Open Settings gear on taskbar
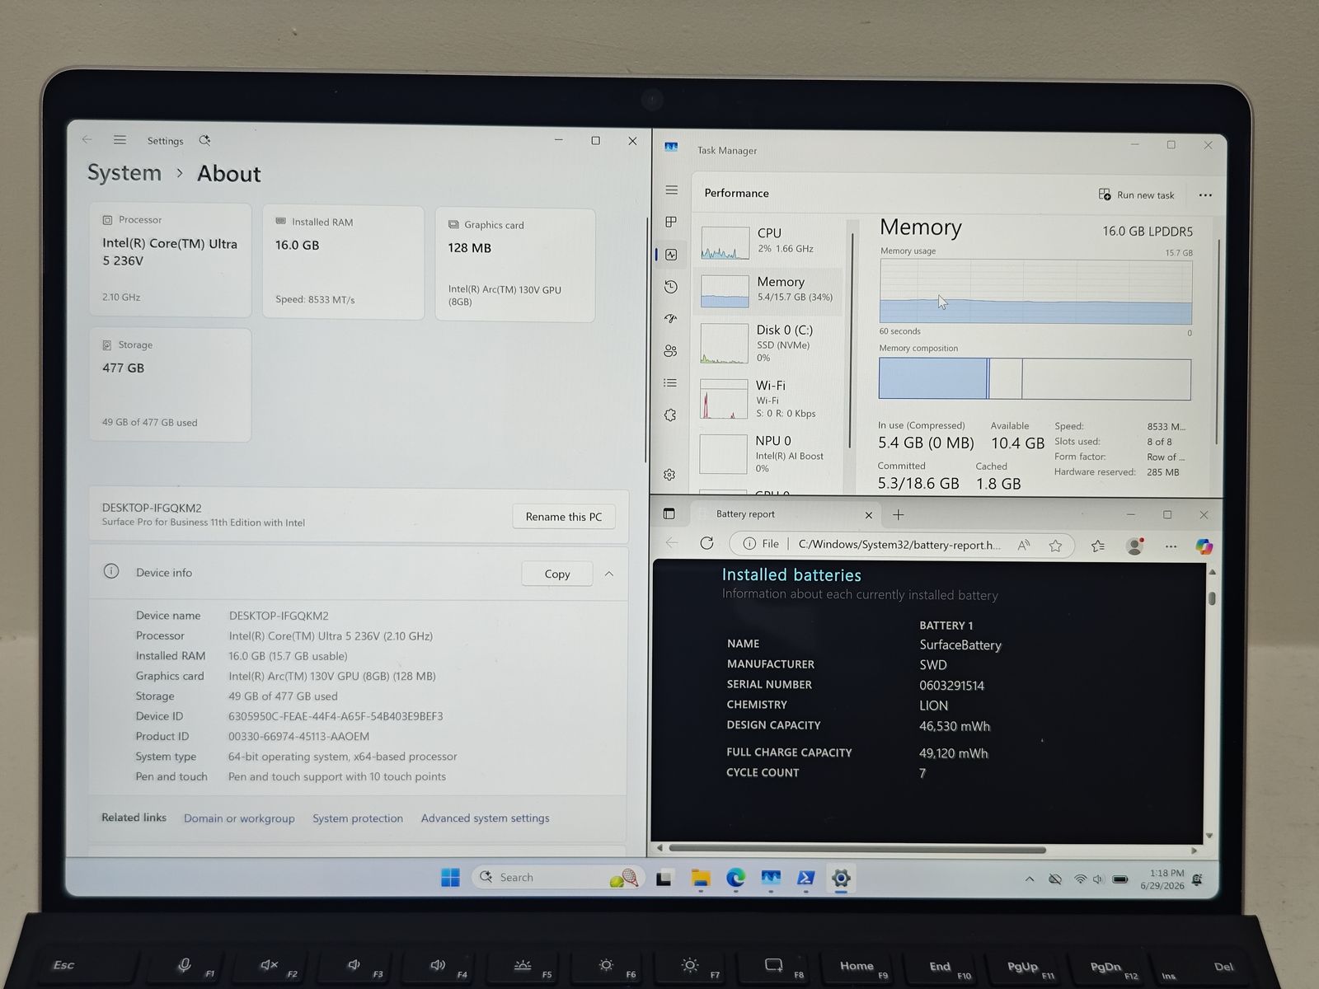The height and width of the screenshot is (989, 1319). pyautogui.click(x=841, y=879)
